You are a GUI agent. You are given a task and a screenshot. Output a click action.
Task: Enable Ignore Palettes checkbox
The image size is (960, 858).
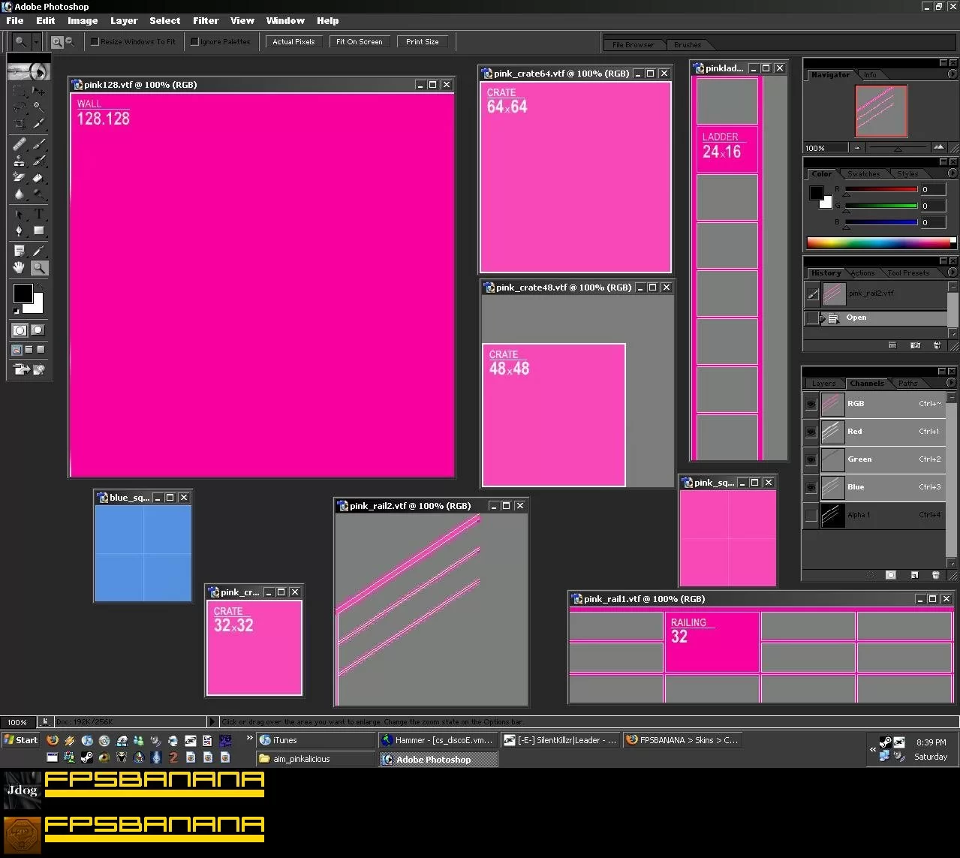[194, 41]
